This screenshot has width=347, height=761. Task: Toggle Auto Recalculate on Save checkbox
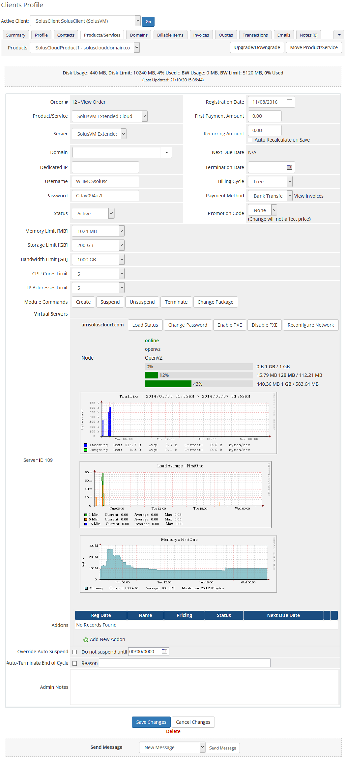pyautogui.click(x=250, y=140)
